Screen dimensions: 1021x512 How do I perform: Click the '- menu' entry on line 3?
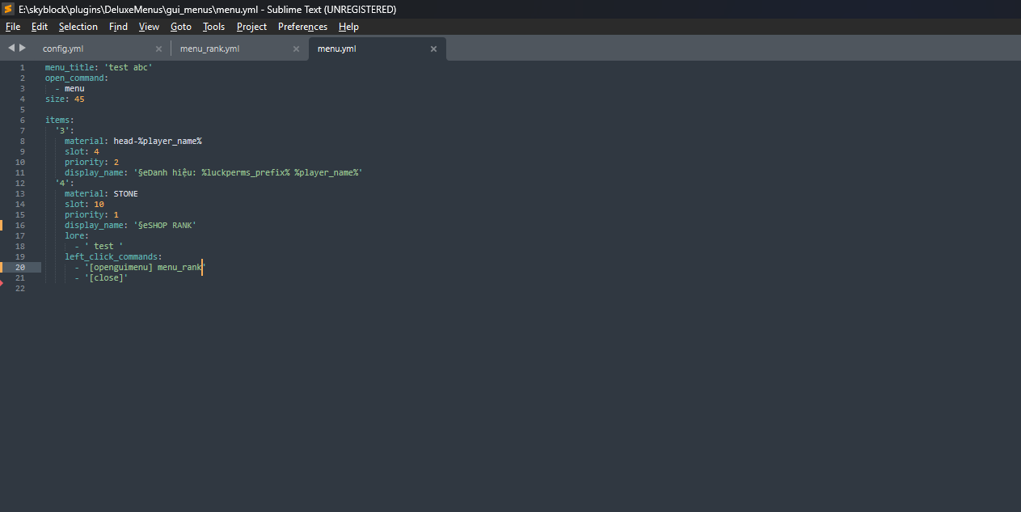point(70,88)
